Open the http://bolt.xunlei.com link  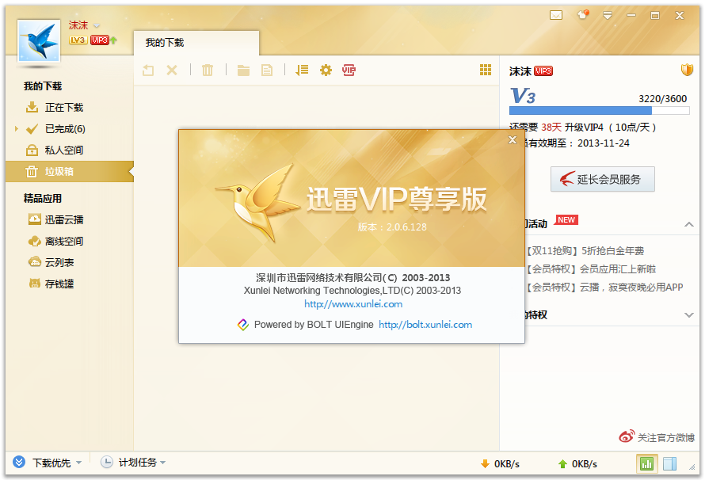[x=425, y=325]
